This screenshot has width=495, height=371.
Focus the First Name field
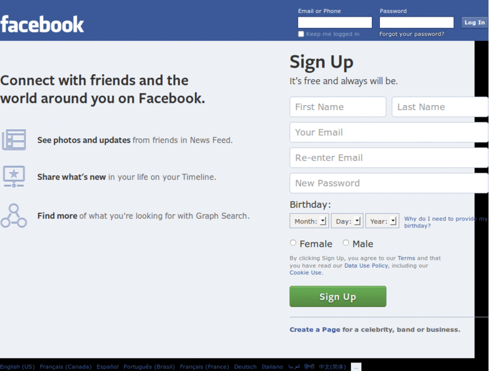point(338,107)
